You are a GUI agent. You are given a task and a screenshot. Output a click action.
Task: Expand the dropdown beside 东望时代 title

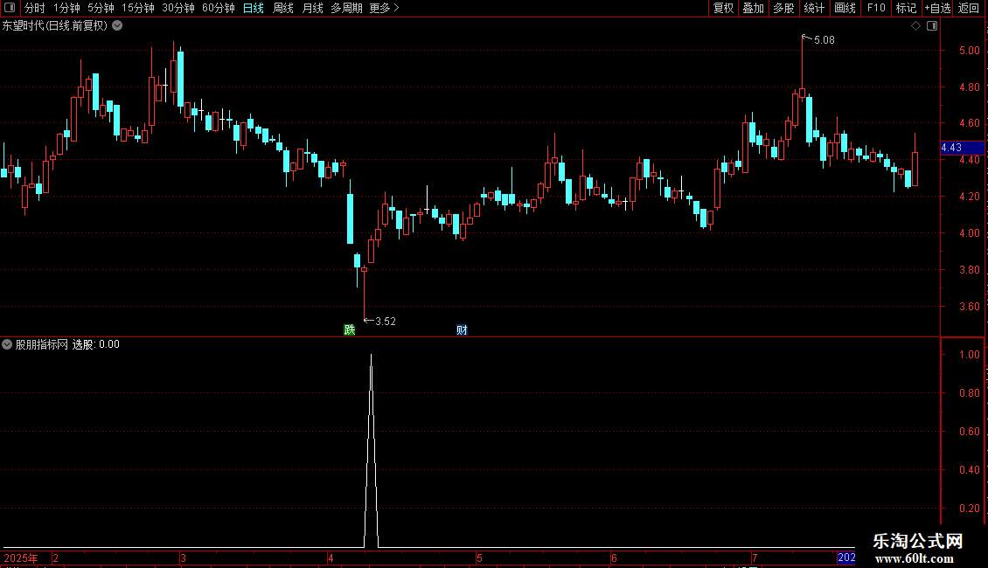117,26
